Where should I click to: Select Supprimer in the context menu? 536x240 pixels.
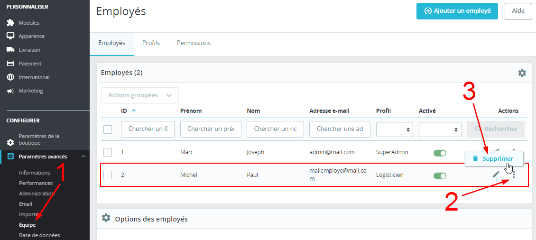(494, 159)
